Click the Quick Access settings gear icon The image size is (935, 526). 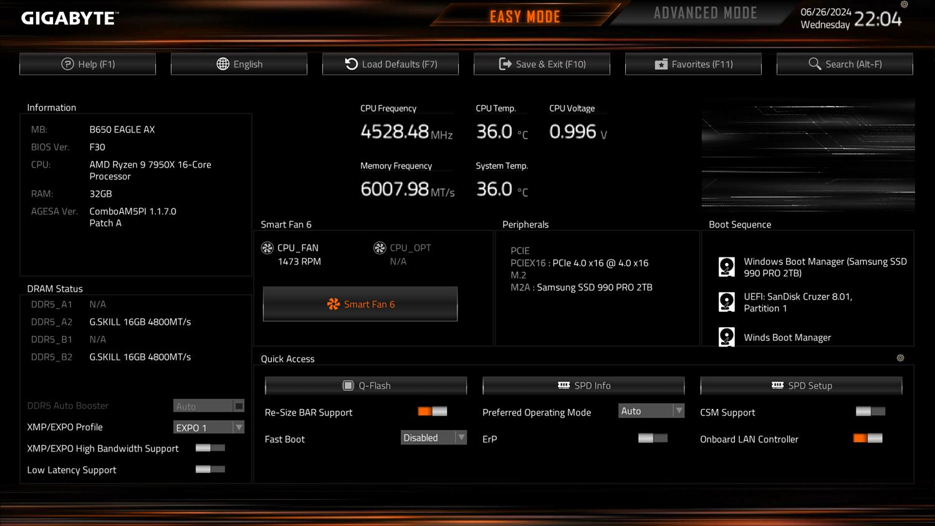pos(900,358)
